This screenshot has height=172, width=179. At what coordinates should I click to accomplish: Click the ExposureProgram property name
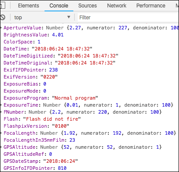coord(25,98)
